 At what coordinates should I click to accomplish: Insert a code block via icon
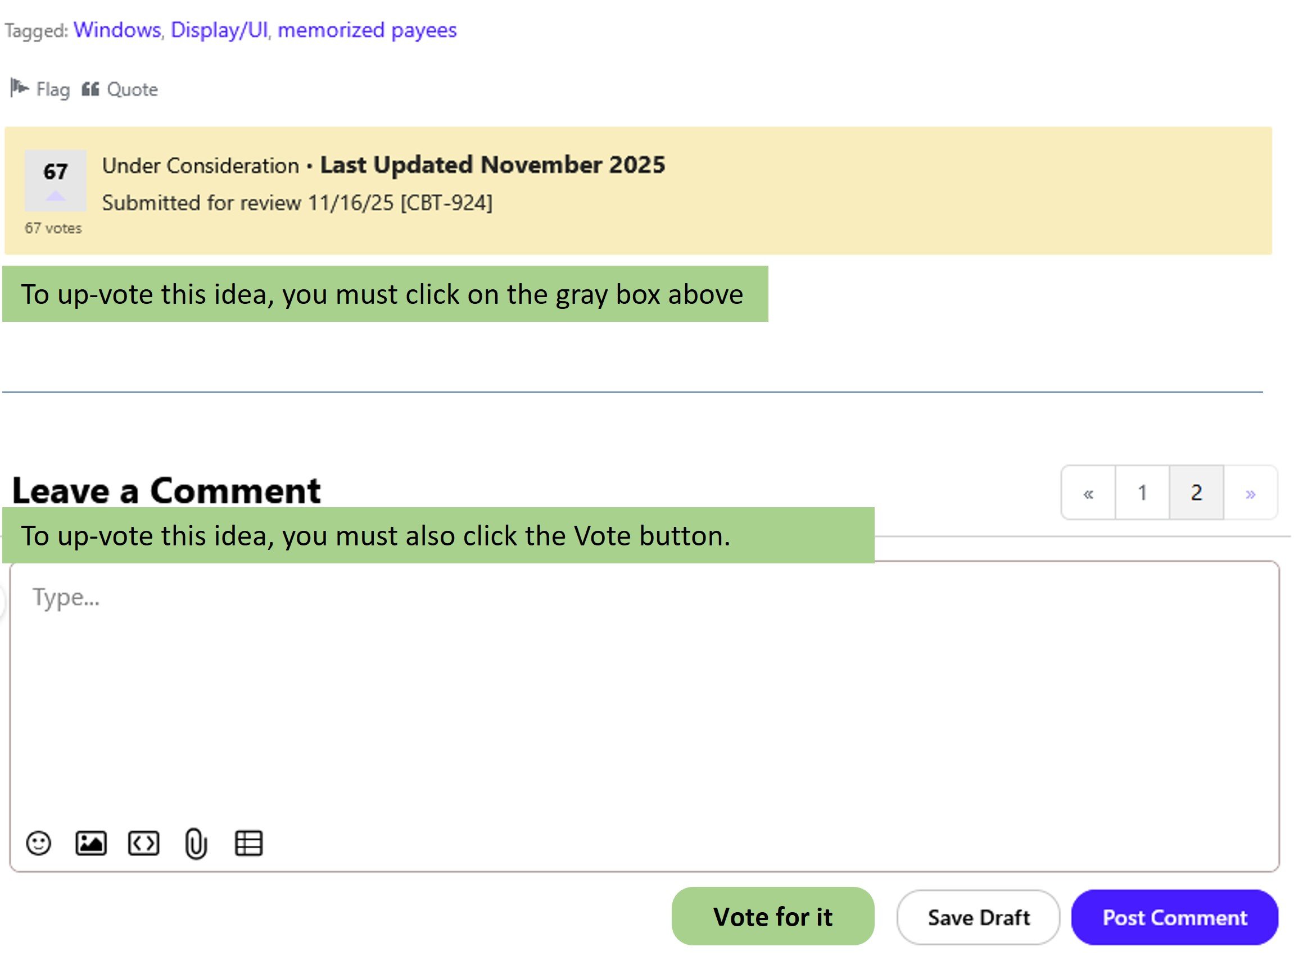tap(143, 844)
